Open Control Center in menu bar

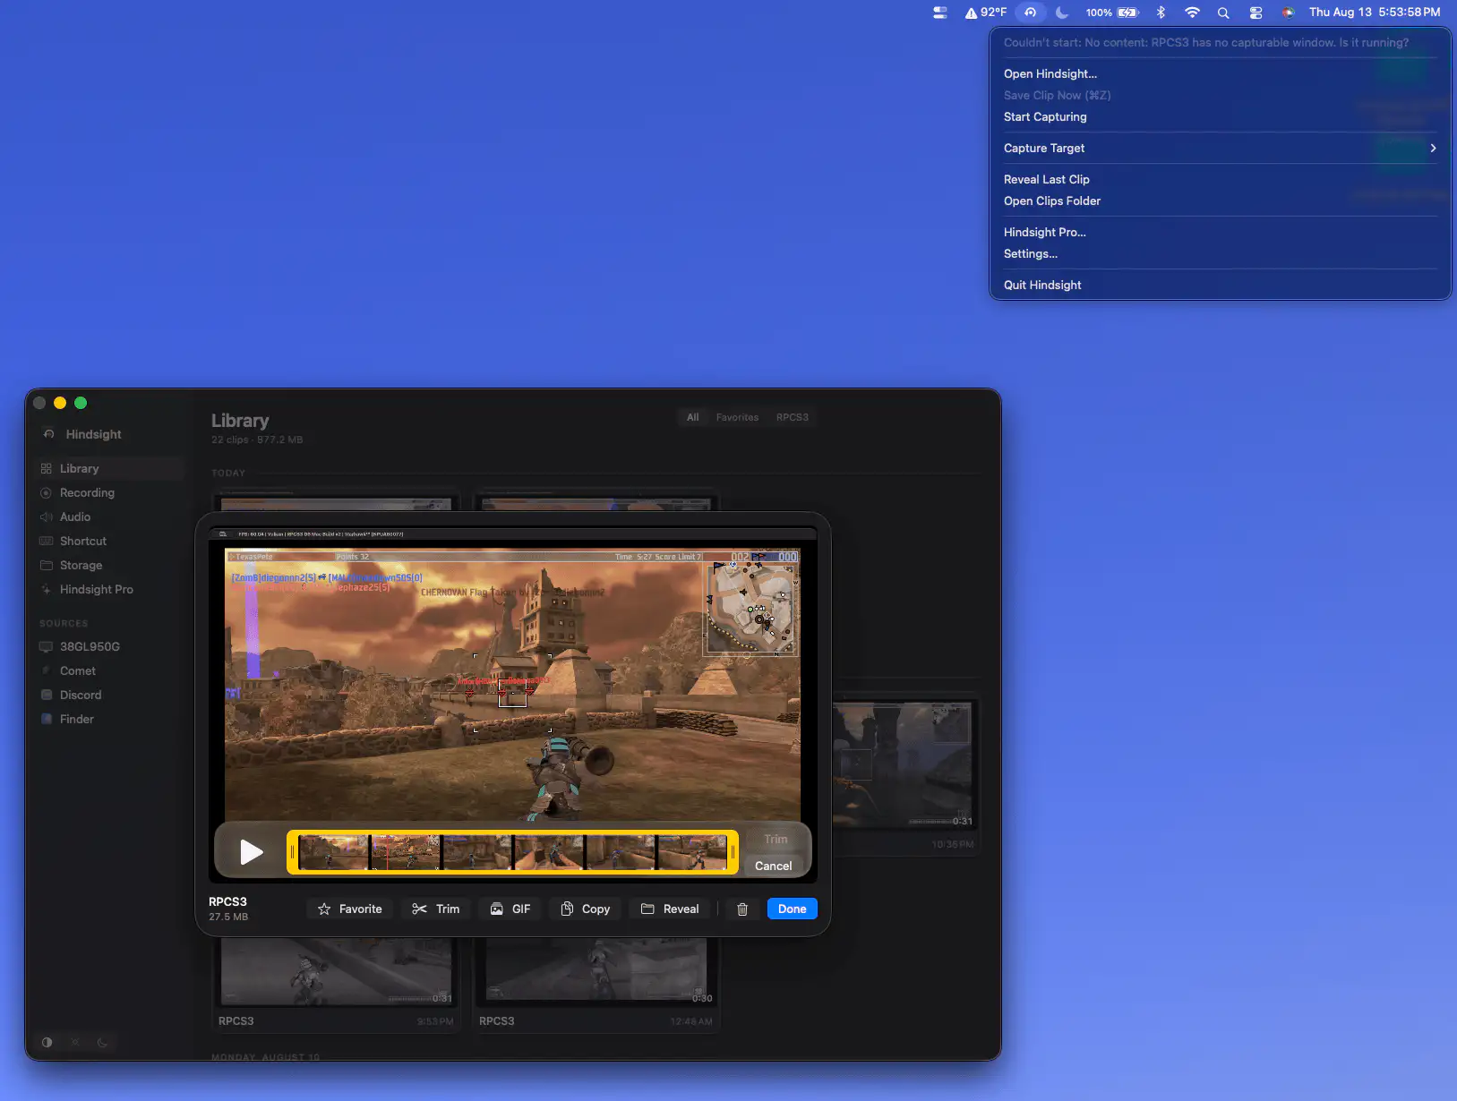pyautogui.click(x=1256, y=13)
